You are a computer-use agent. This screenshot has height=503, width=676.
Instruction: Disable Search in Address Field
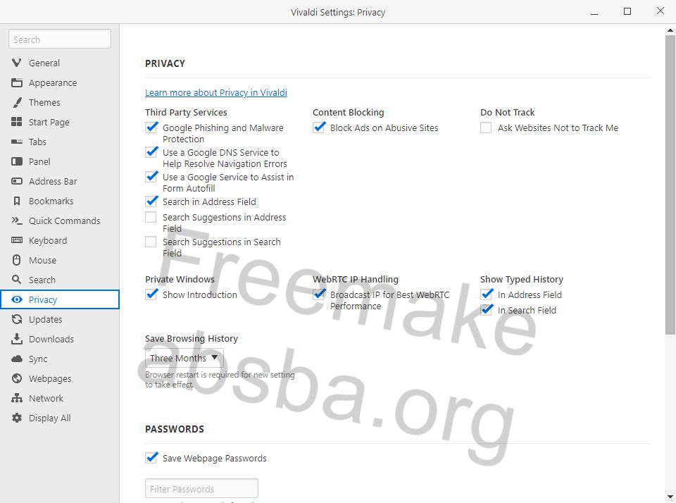[x=151, y=201]
